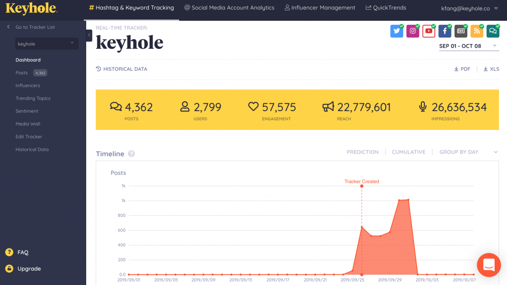The height and width of the screenshot is (285, 507).
Task: Click the historical data clock icon
Action: click(x=99, y=69)
